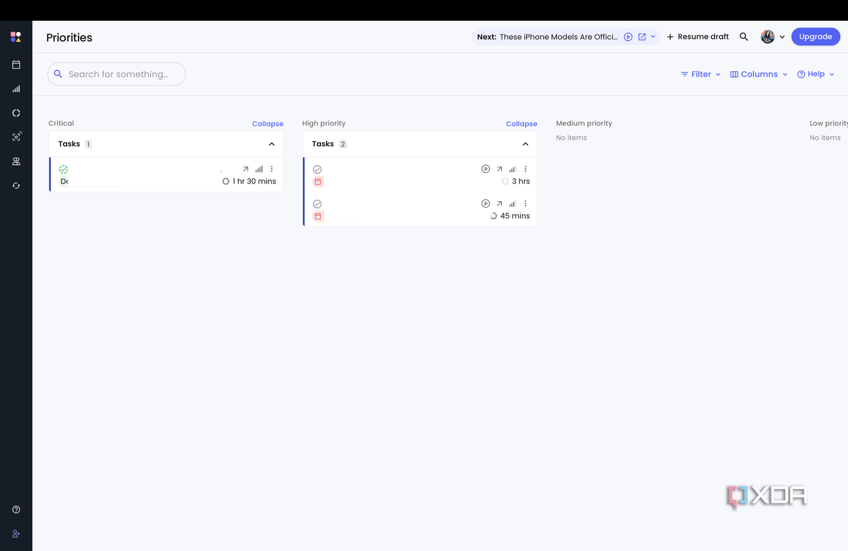Click the 45 mins duration progress
The image size is (848, 551).
[x=510, y=216]
